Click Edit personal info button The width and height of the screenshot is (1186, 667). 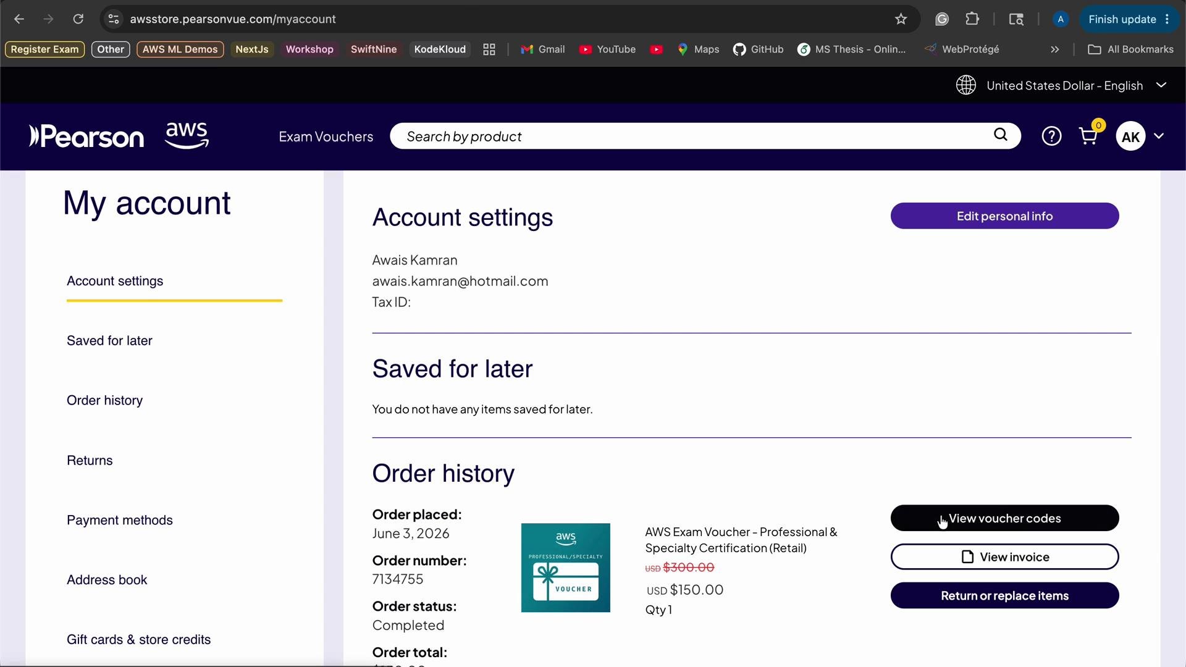pyautogui.click(x=1004, y=216)
